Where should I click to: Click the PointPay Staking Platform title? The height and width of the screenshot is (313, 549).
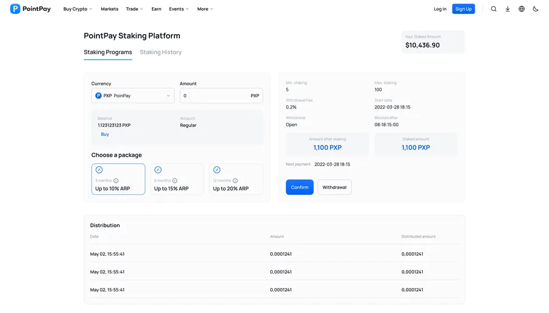click(132, 36)
